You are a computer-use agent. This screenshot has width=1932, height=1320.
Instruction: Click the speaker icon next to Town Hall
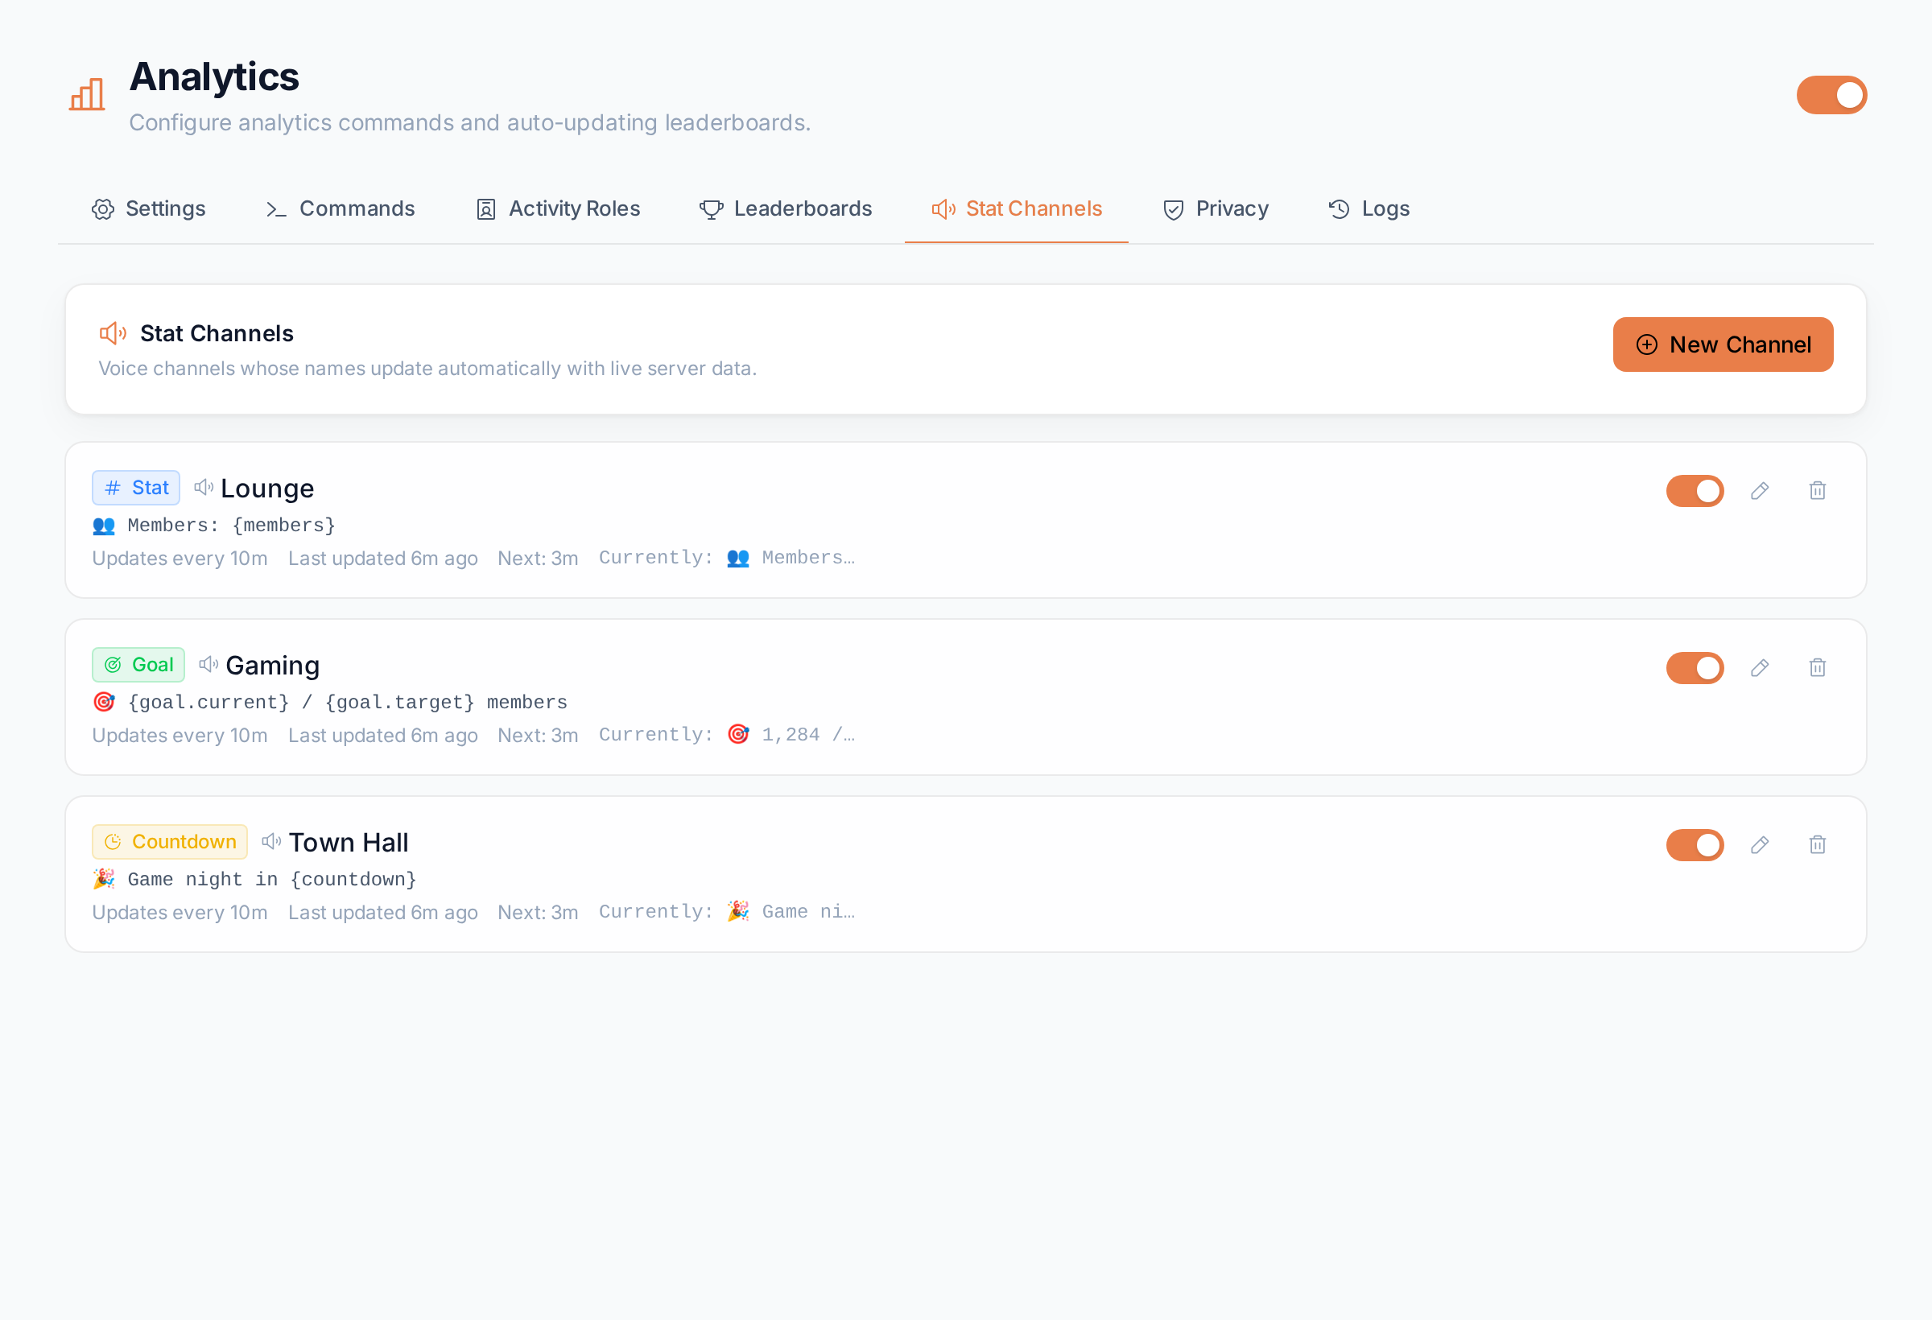point(271,841)
